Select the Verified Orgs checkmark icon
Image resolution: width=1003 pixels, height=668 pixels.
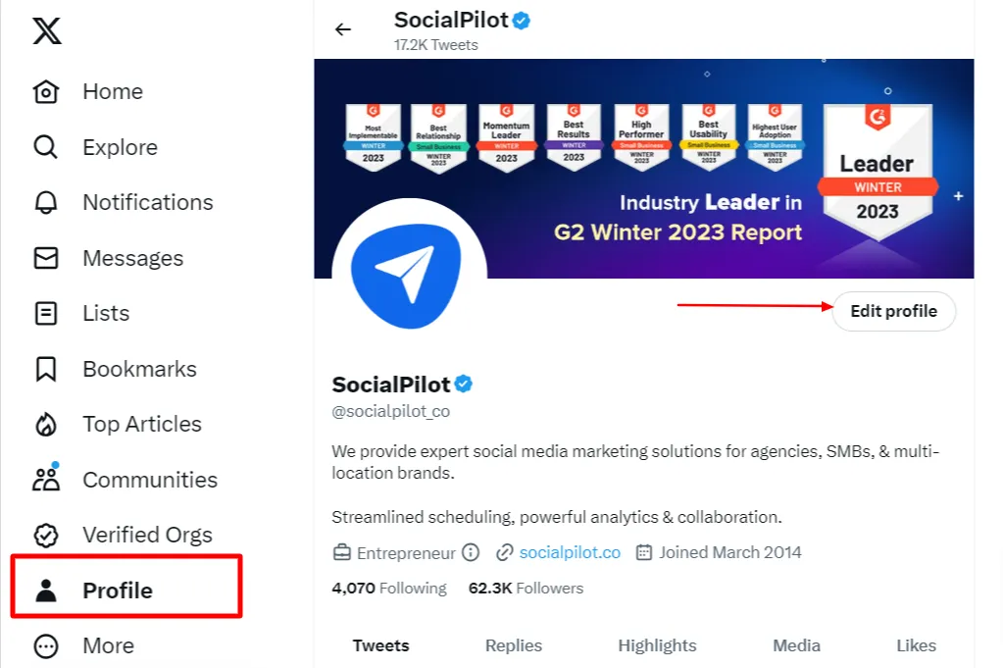coord(45,535)
